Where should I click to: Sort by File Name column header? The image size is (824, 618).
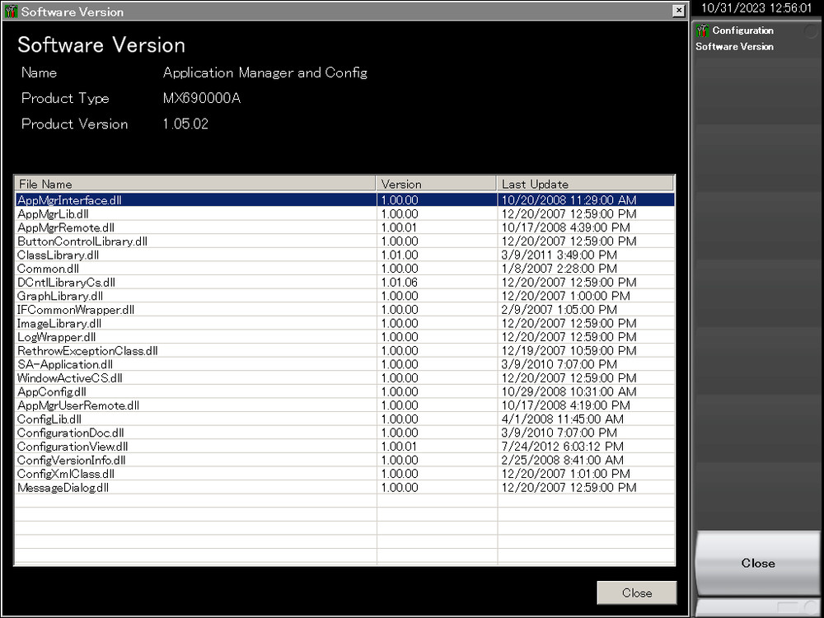click(195, 184)
